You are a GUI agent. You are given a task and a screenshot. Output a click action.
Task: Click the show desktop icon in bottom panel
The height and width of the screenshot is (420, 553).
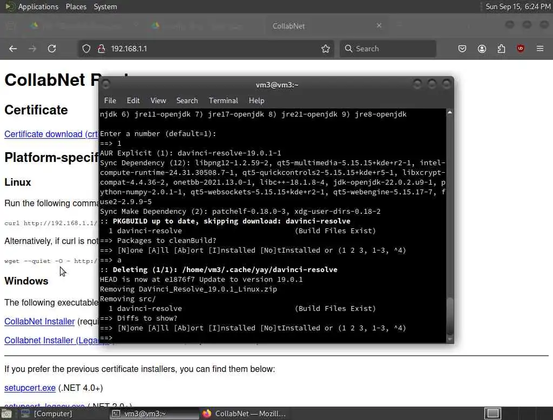6,414
